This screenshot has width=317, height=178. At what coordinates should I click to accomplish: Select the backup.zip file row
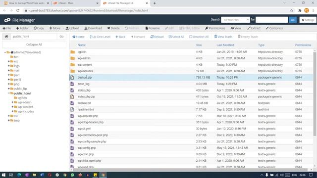(x=191, y=78)
